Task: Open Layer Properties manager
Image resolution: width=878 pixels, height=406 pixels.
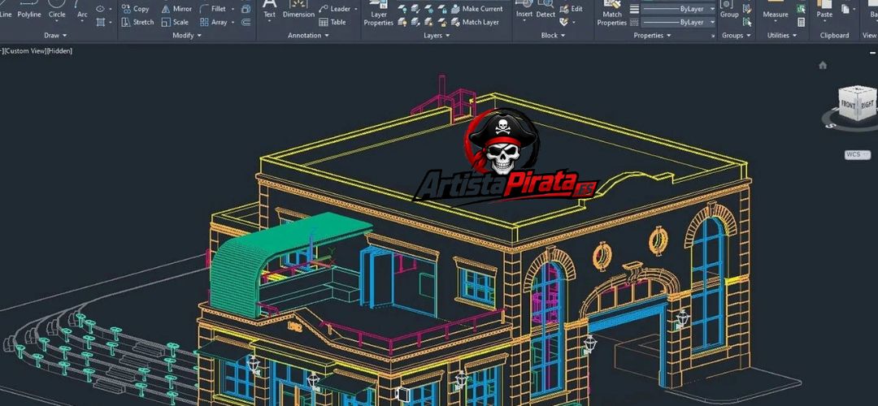Action: tap(379, 14)
